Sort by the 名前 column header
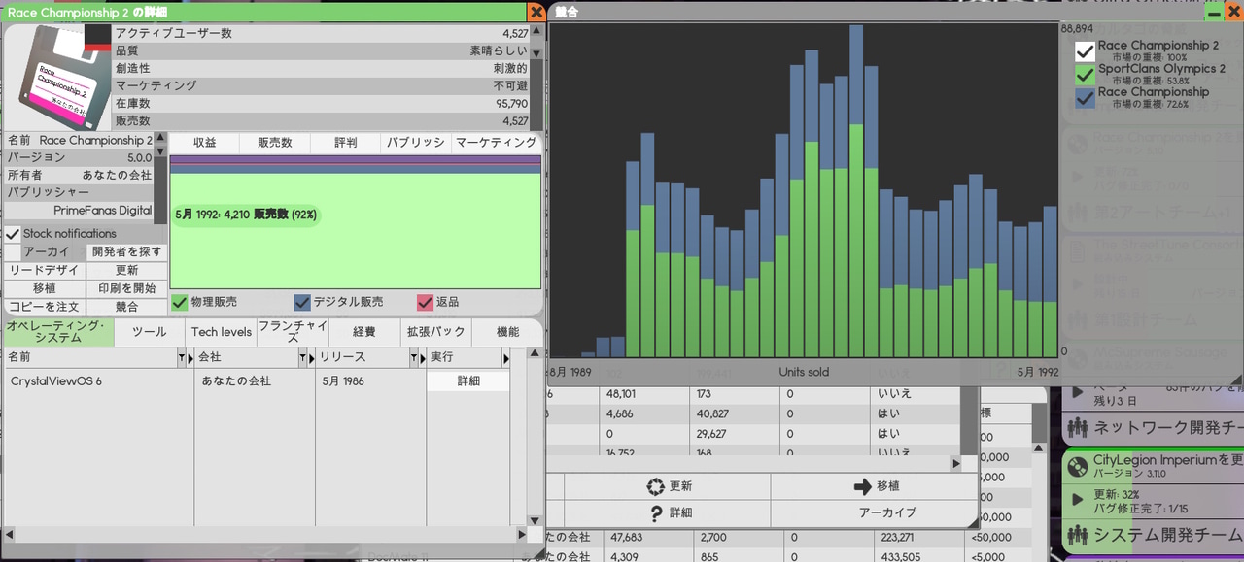The width and height of the screenshot is (1244, 562). [x=91, y=358]
